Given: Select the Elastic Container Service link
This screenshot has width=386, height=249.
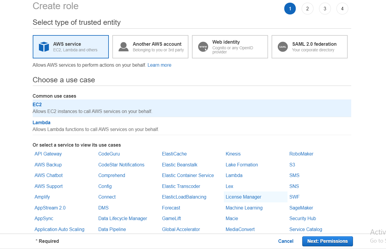Looking at the screenshot, I should click(x=188, y=176).
